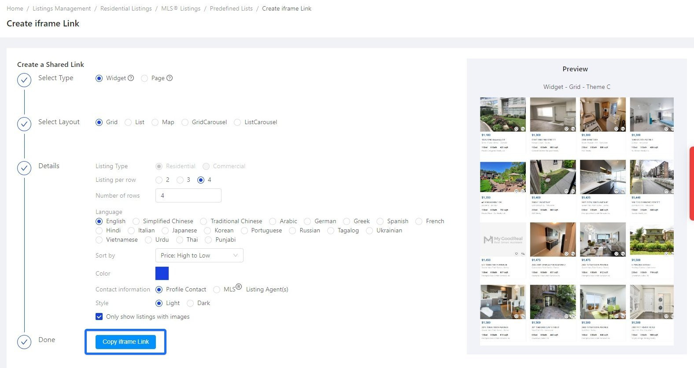This screenshot has height=368, width=694.
Task: Navigate to Home breadcrumb link
Action: point(15,8)
